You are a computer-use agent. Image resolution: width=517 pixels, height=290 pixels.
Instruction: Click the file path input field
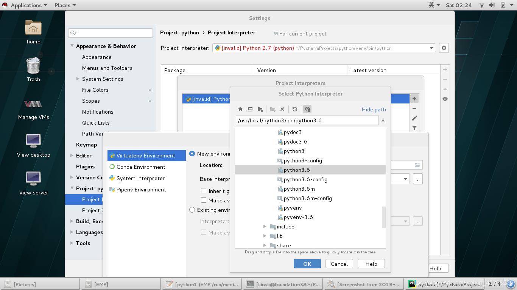pos(307,120)
